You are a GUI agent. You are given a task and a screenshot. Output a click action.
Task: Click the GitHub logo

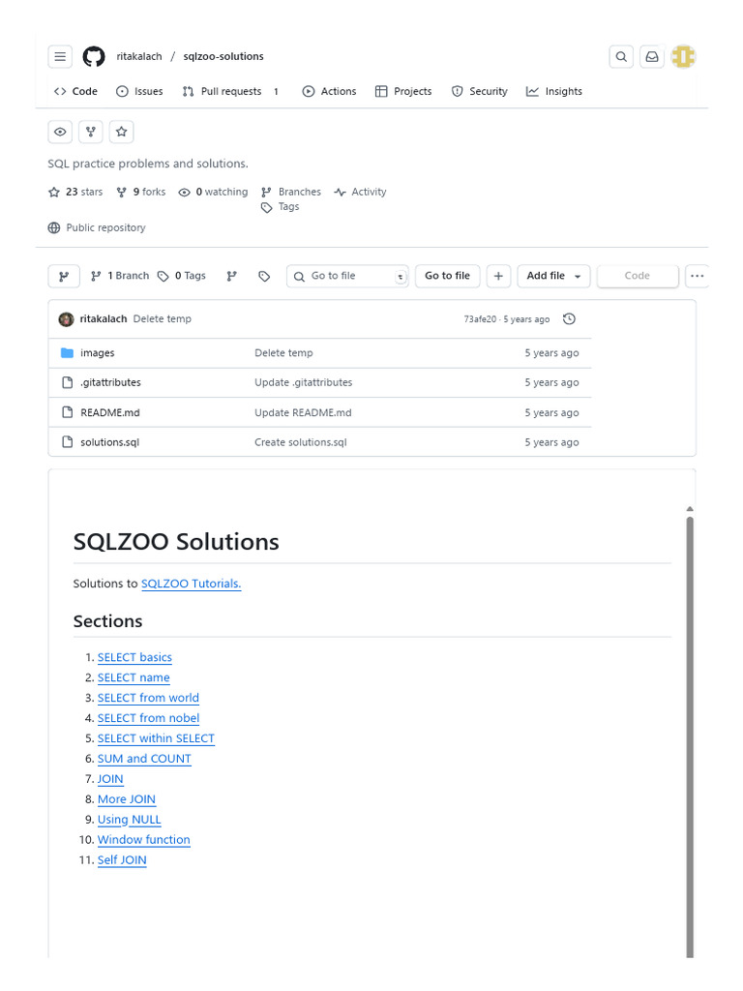(x=93, y=57)
